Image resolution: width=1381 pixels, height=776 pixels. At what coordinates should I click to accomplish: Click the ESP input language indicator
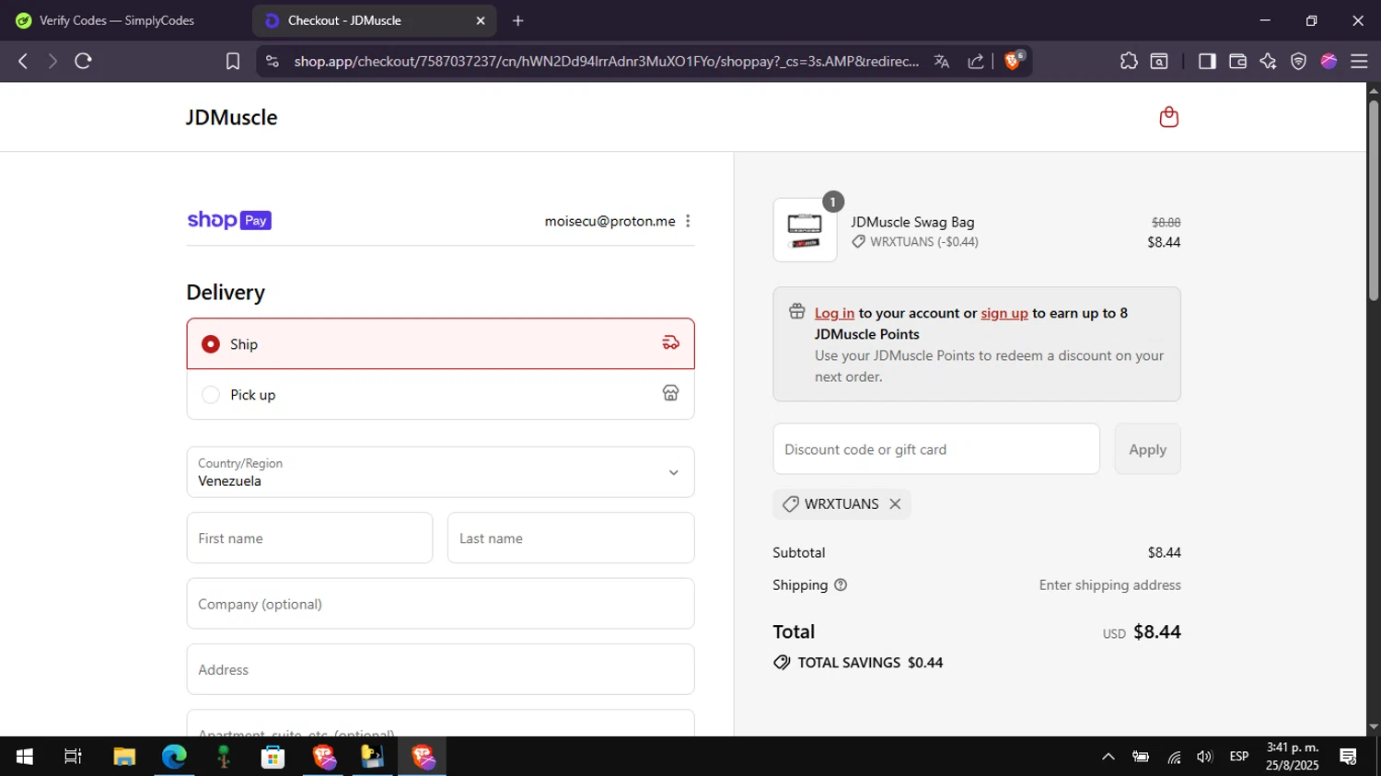(x=1239, y=757)
